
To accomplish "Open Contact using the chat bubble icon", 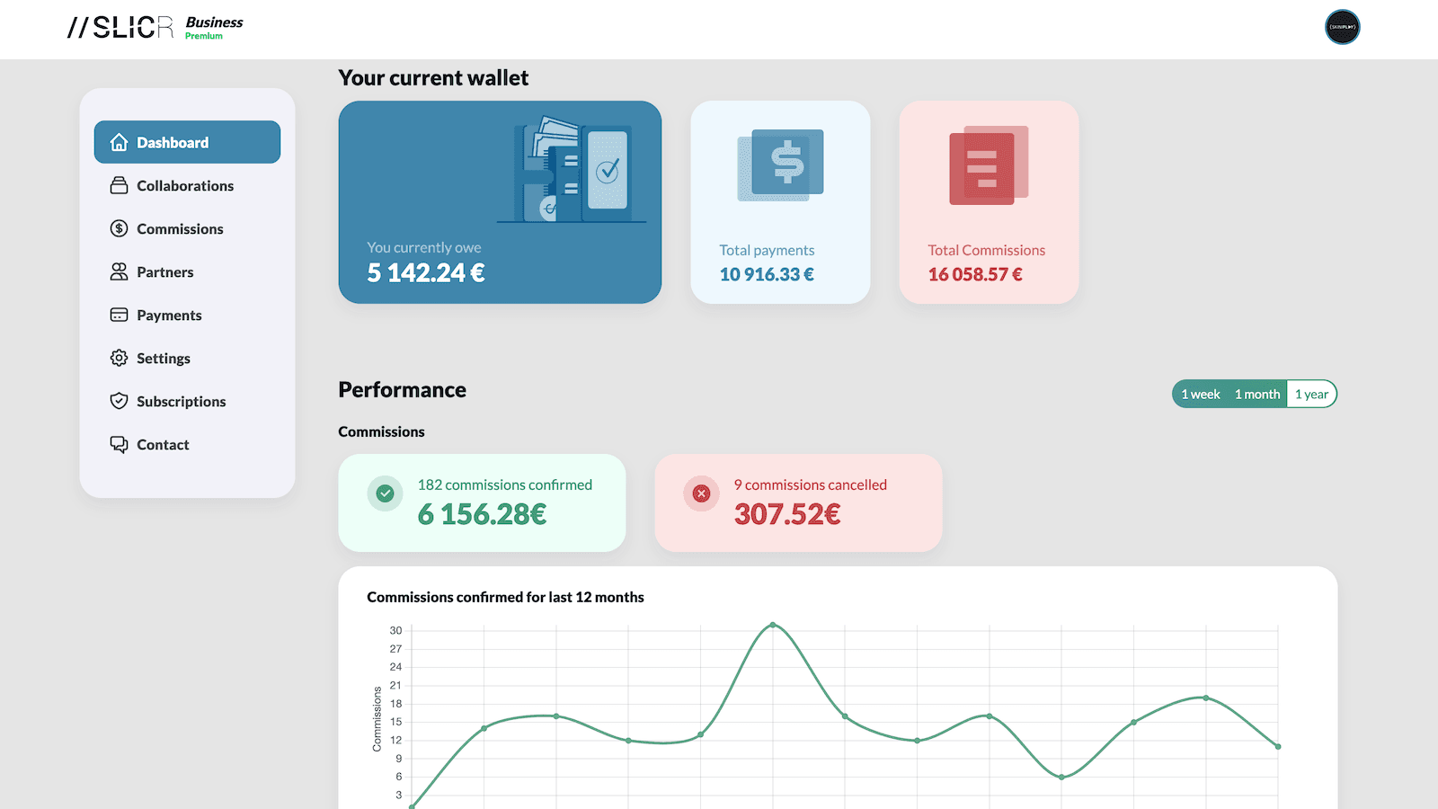I will point(119,444).
